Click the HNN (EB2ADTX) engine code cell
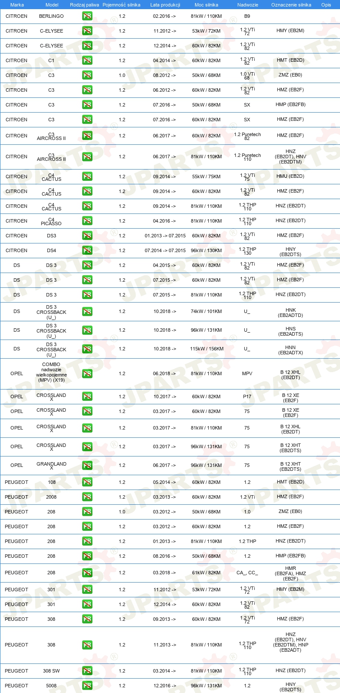The height and width of the screenshot is (693, 340). point(290,350)
